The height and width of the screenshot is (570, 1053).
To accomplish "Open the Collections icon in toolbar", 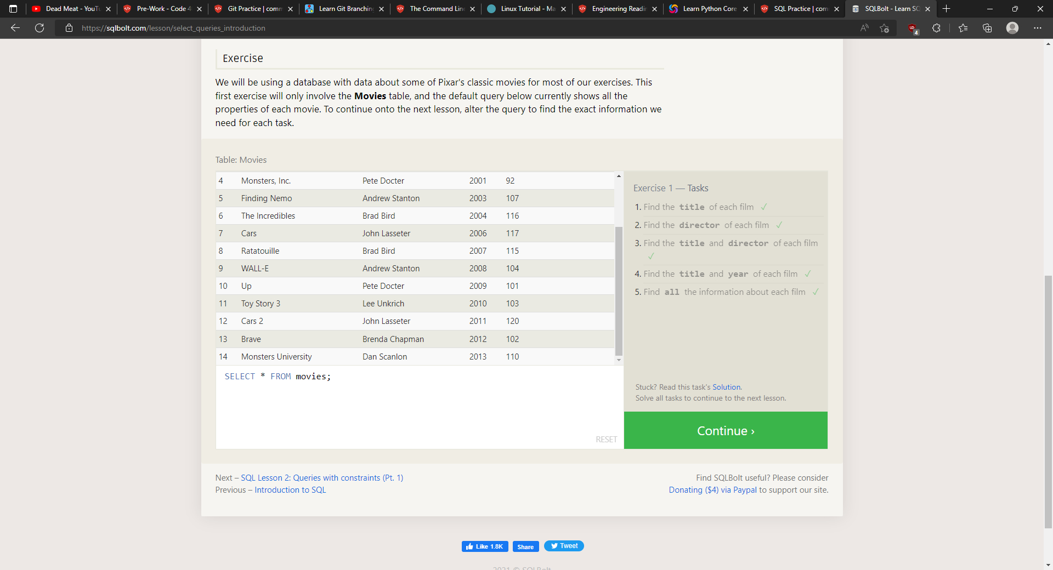I will pos(987,28).
